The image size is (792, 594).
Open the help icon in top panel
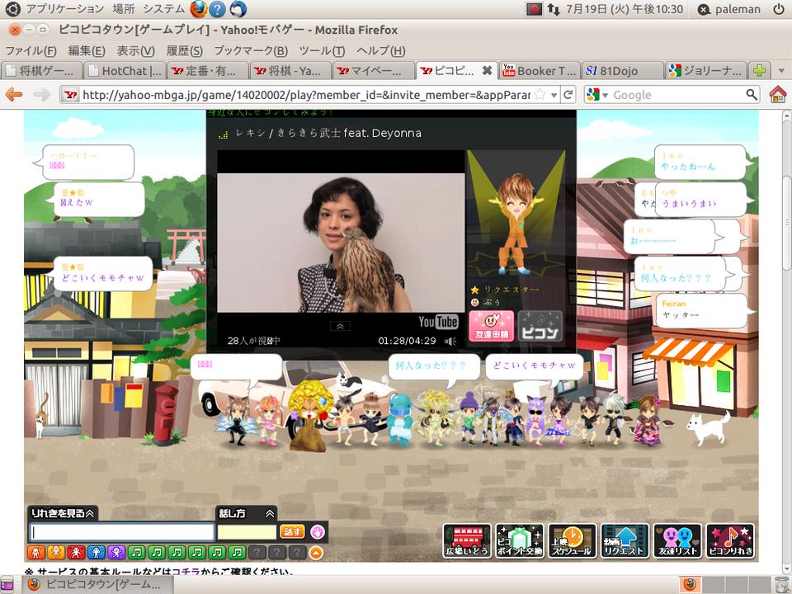click(218, 8)
